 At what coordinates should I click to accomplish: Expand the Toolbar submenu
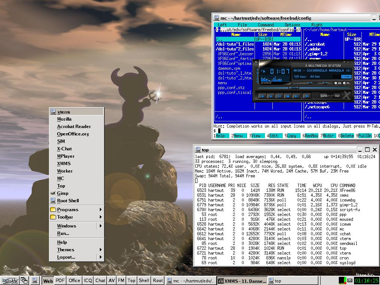76,217
